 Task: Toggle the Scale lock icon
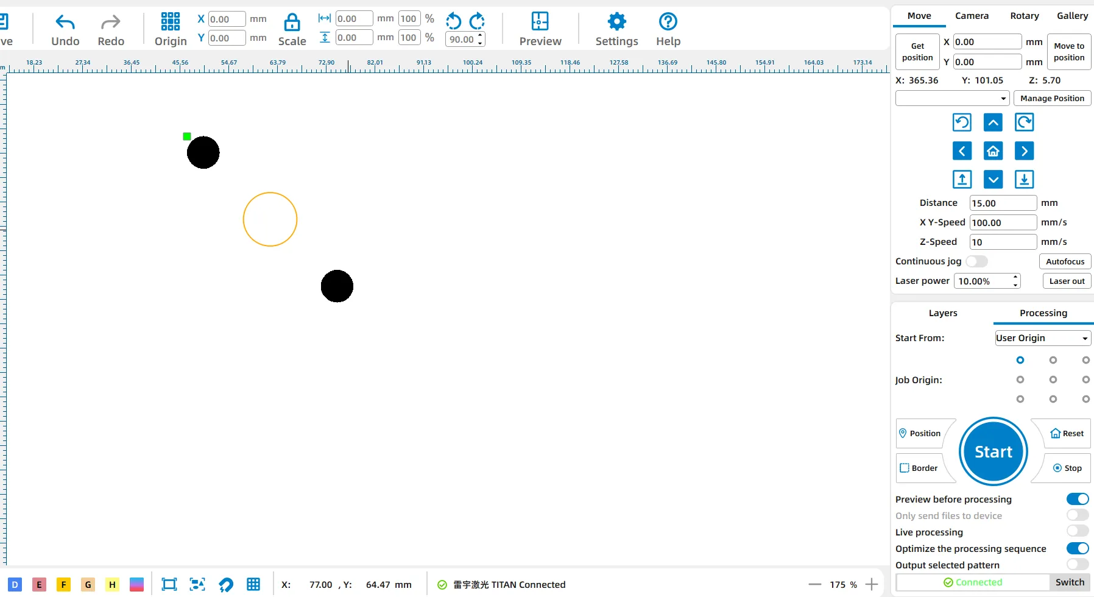tap(292, 23)
